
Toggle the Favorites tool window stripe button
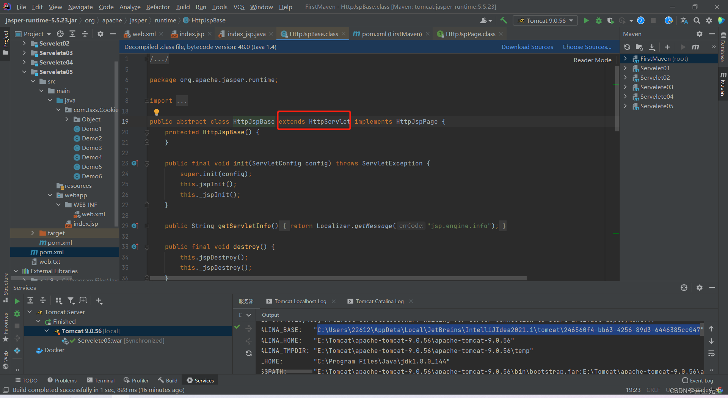point(5,327)
